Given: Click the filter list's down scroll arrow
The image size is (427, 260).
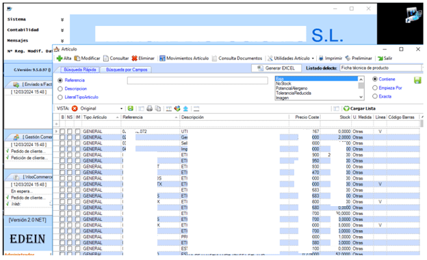Looking at the screenshot, I should click(x=361, y=97).
